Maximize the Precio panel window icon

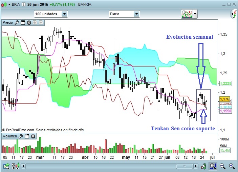(23, 22)
